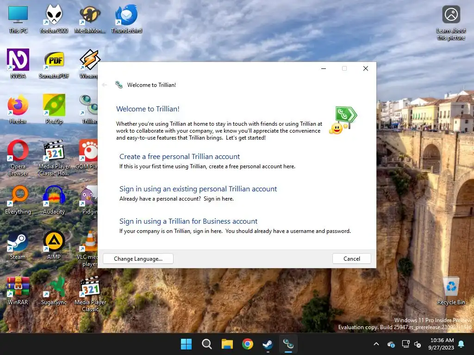Select the PeaZip desktop shortcut

pyautogui.click(x=54, y=109)
